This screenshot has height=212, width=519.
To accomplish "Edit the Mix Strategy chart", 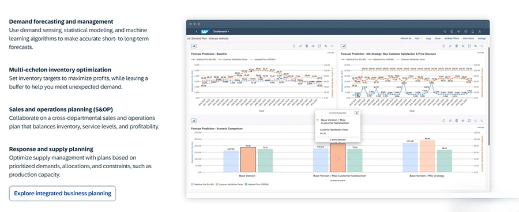I will [x=450, y=46].
